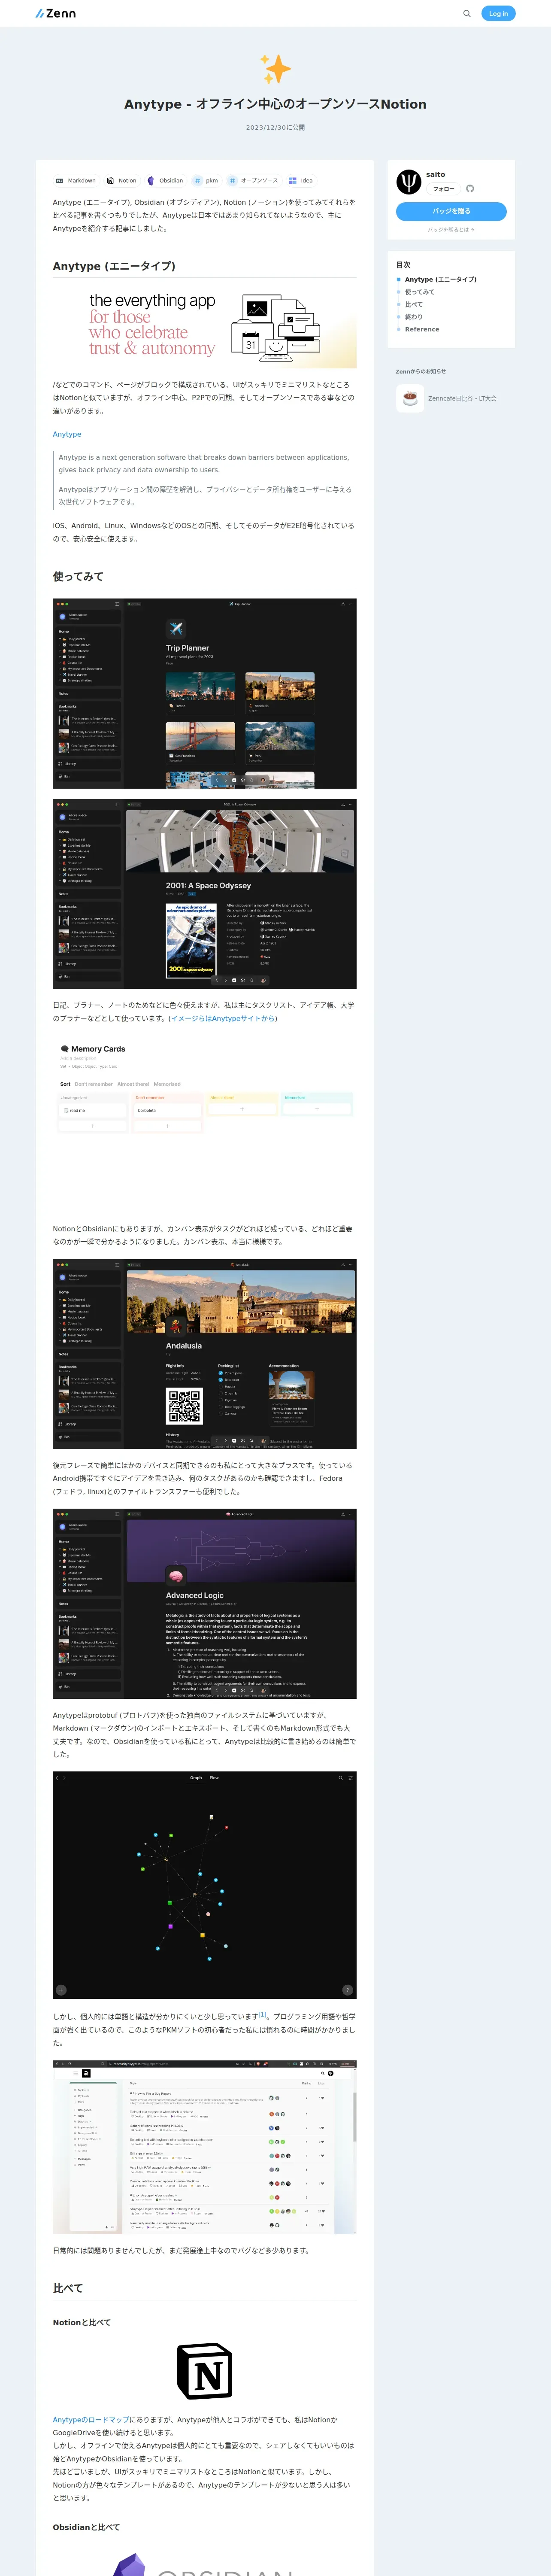Click the フォロー follow button
This screenshot has width=551, height=2576.
pos(443,188)
